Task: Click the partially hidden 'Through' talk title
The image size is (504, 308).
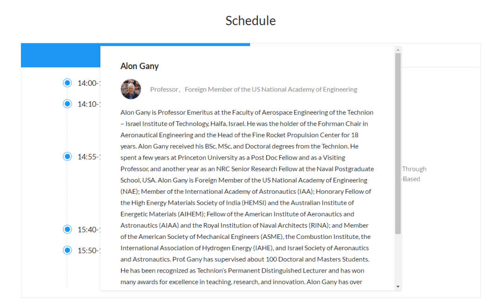Action: (x=414, y=169)
